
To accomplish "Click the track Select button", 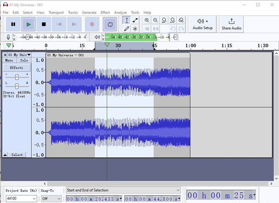I will click(x=17, y=155).
